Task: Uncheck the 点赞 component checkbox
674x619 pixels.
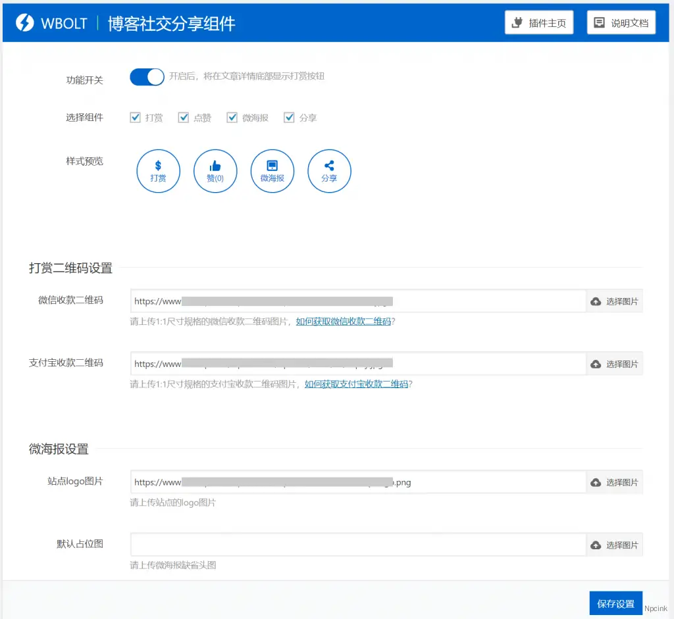Action: click(183, 117)
